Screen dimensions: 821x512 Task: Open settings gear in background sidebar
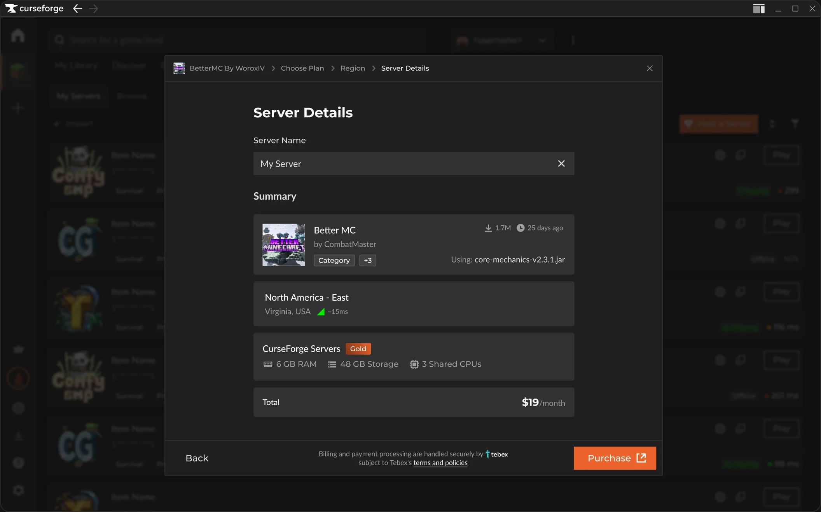pos(18,490)
